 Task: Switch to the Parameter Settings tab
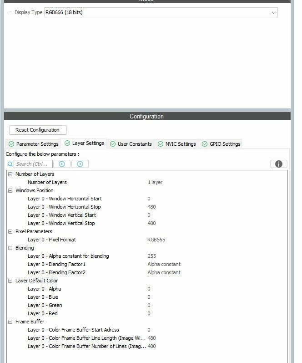tap(34, 144)
